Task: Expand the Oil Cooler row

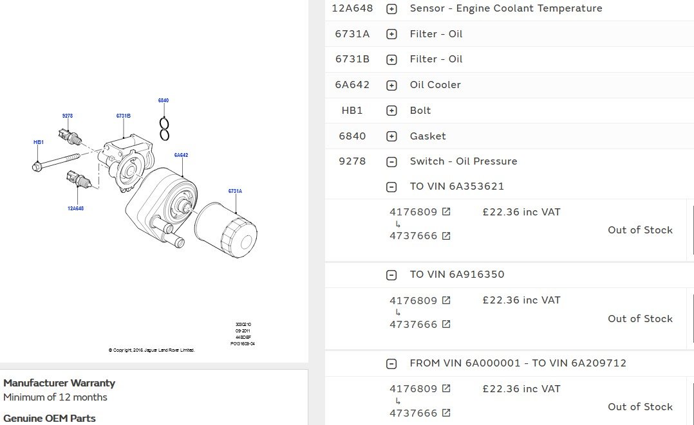Action: (391, 86)
